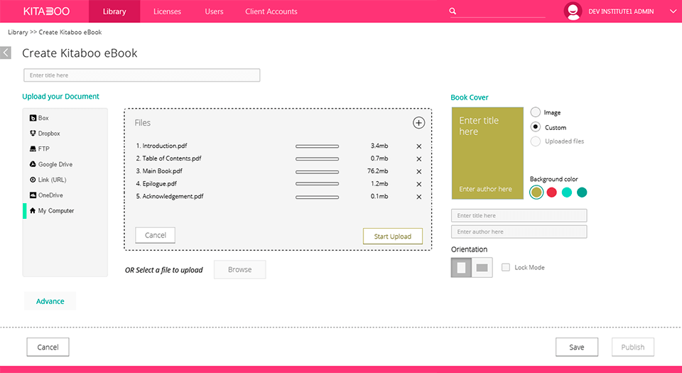Image resolution: width=682 pixels, height=373 pixels.
Task: Select Link (URL) upload source
Action: pos(48,180)
